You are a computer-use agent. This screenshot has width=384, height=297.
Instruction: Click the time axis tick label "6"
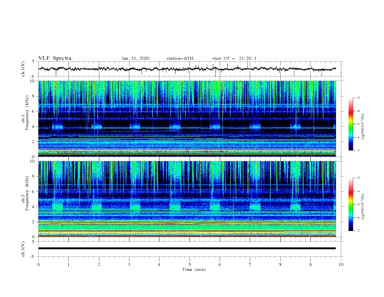[x=220, y=264]
